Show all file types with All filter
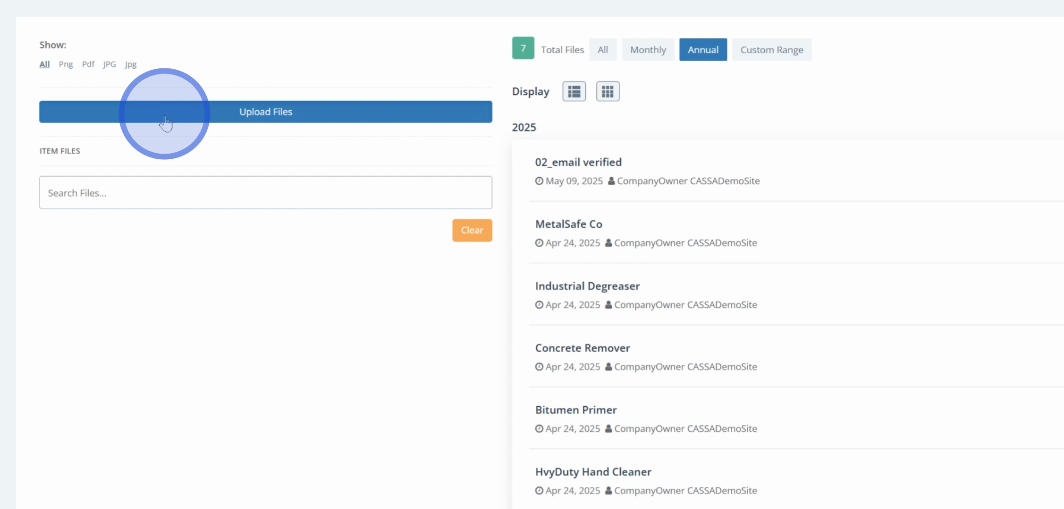This screenshot has height=509, width=1064. (44, 65)
